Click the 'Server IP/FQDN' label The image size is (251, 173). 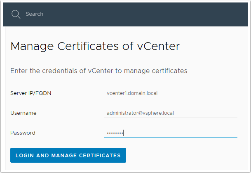[x=31, y=93]
